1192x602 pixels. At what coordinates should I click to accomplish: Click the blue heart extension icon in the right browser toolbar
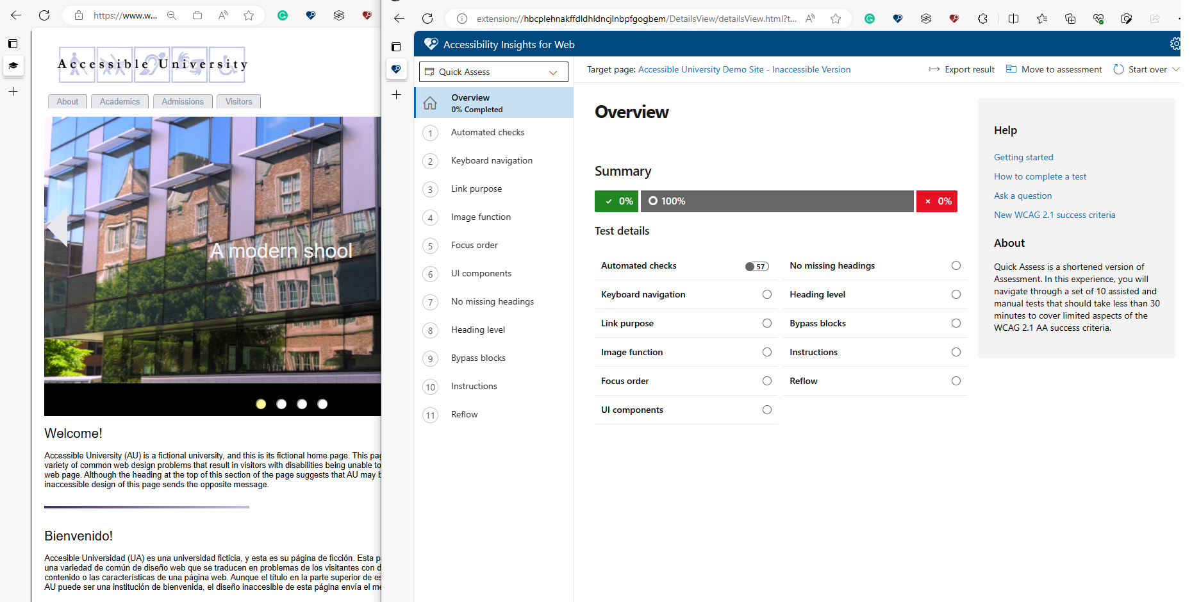(898, 19)
